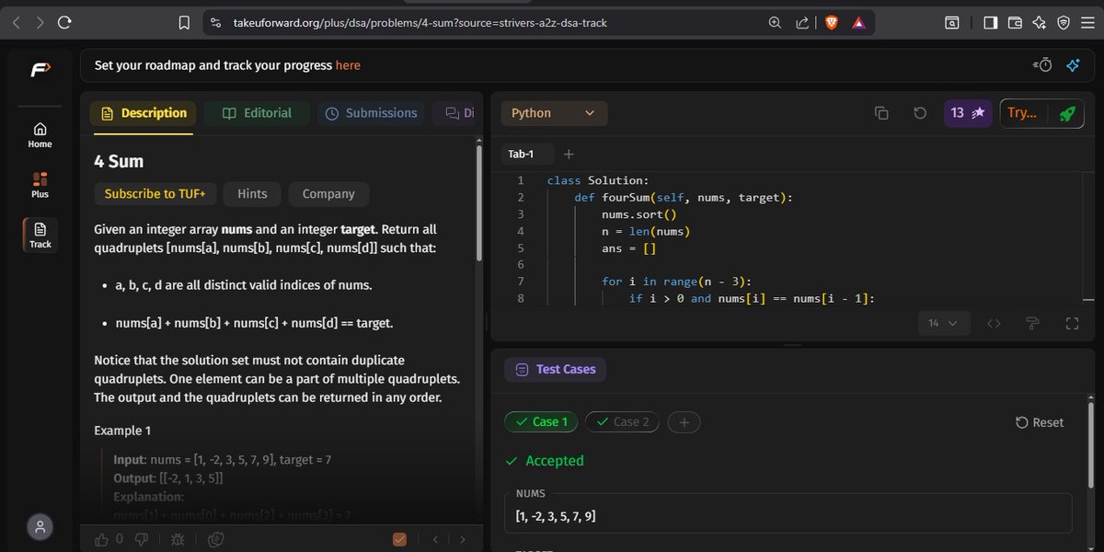
Task: Click the green rocket submit icon
Action: [1067, 113]
